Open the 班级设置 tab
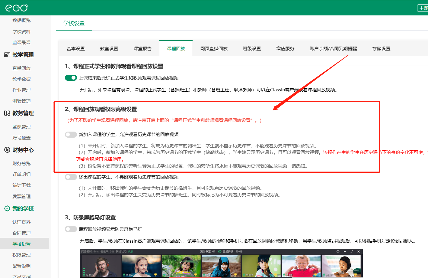Image resolution: width=428 pixels, height=278 pixels. click(x=252, y=48)
